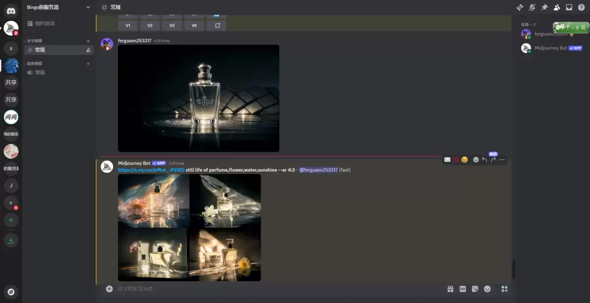The image size is (590, 303).
Task: Open the single perfume bottle image
Action: (198, 98)
